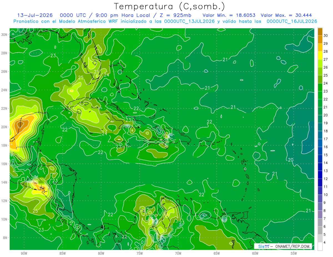Viewport: 333px width, 257px height.
Task: Click the title "Temperatura (C,somb.)"
Action: click(170, 6)
